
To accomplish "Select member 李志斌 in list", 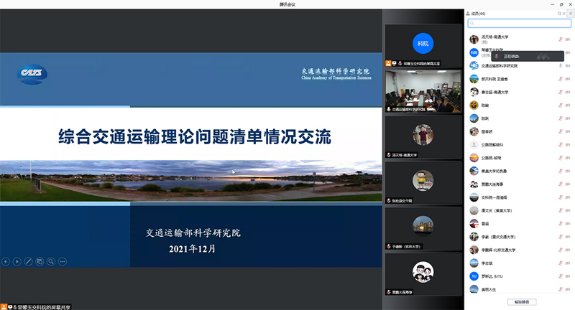I will tap(519, 263).
